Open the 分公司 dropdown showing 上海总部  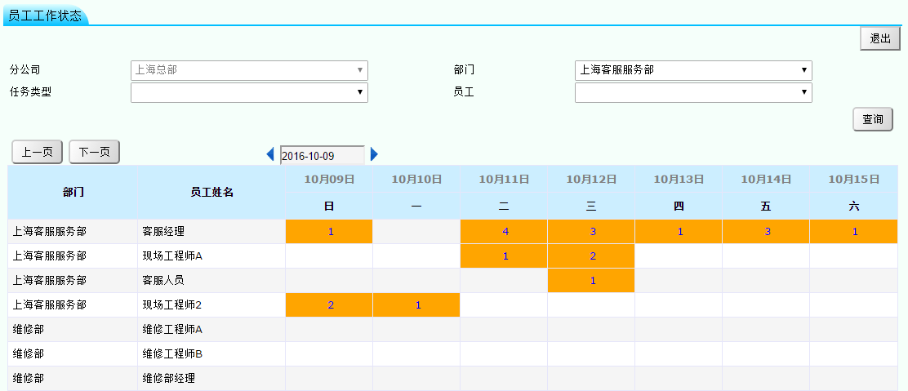(x=249, y=70)
